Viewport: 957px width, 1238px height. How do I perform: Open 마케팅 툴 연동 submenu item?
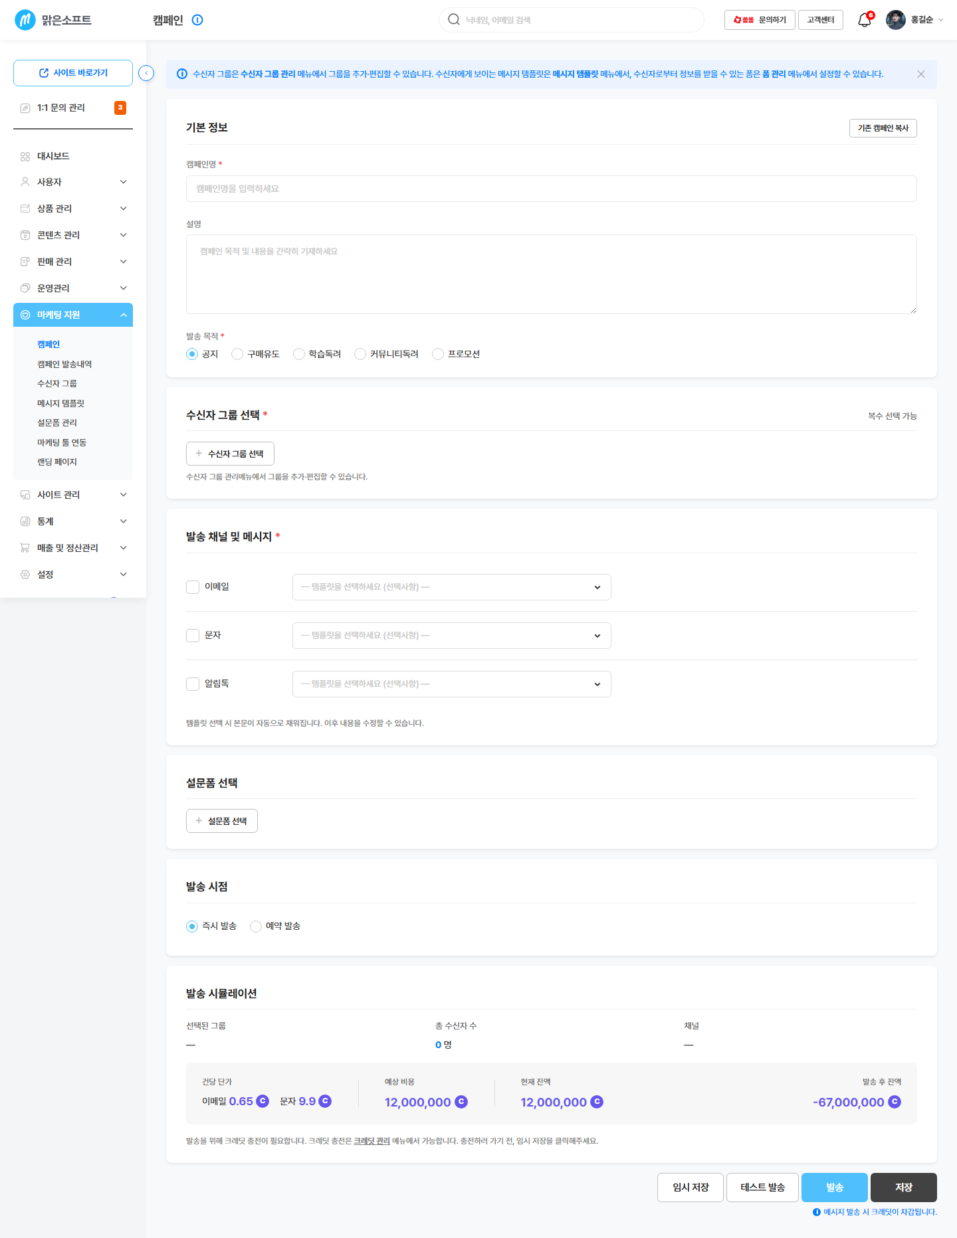[62, 442]
